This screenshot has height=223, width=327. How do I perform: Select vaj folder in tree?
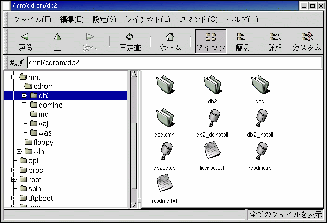[x=39, y=124]
